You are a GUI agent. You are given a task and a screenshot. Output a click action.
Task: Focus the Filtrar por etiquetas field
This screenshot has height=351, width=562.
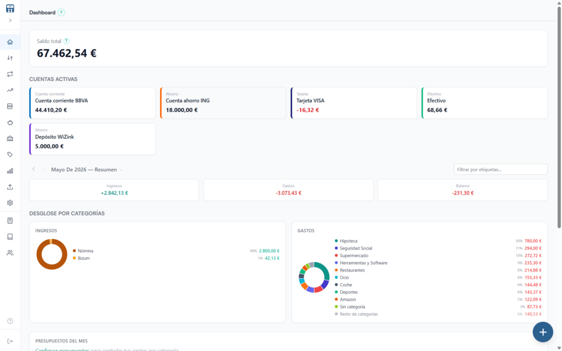coord(501,169)
